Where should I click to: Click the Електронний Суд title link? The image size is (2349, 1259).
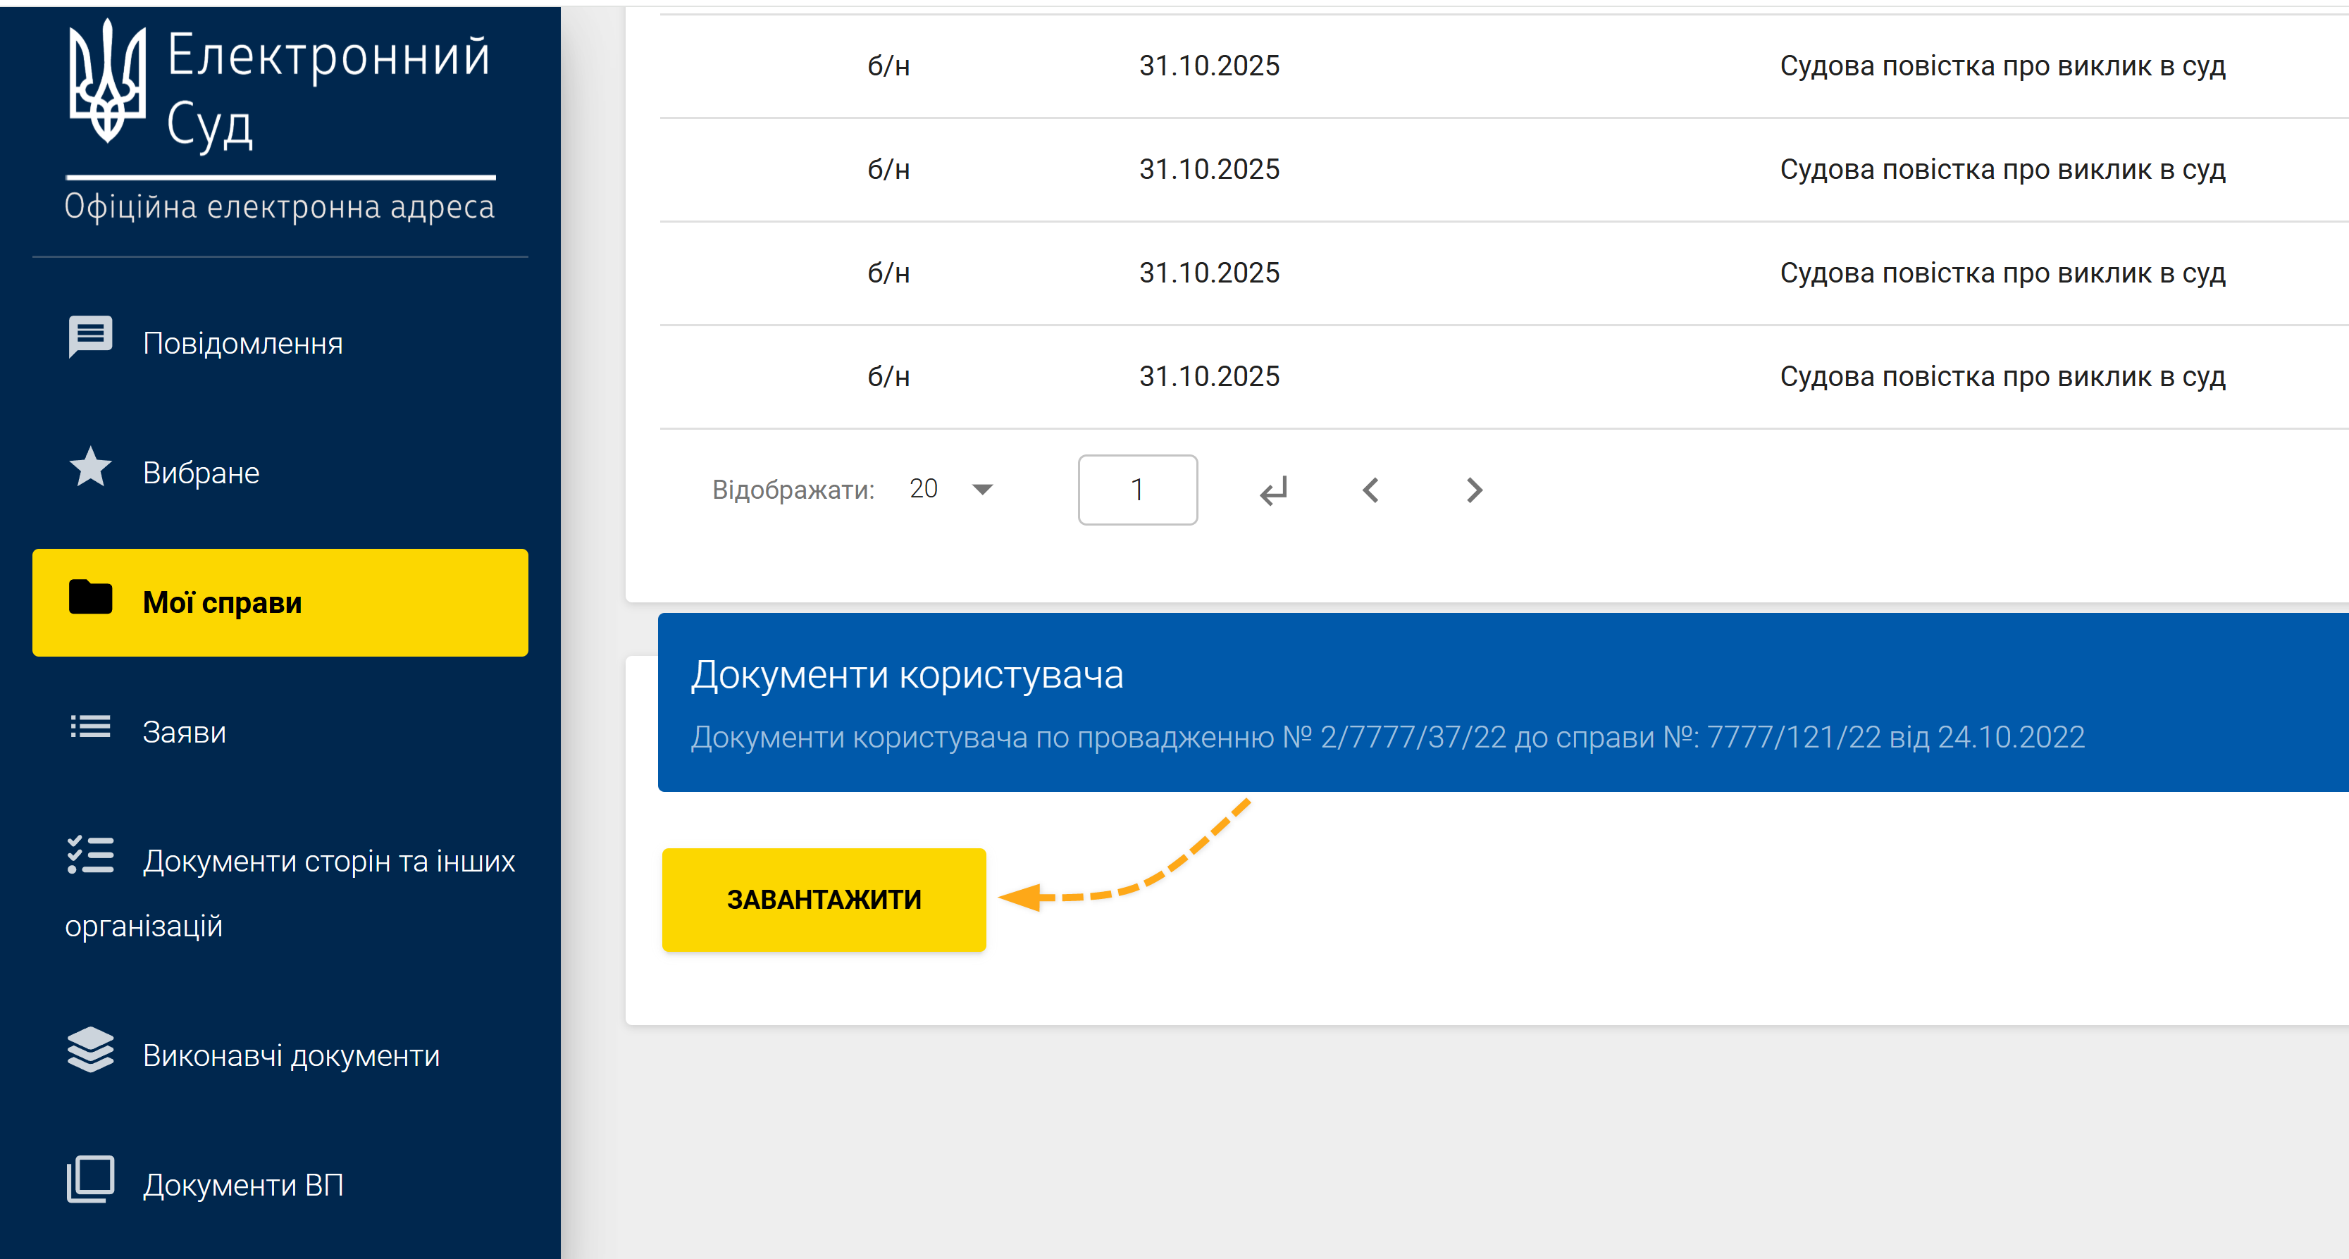point(328,89)
